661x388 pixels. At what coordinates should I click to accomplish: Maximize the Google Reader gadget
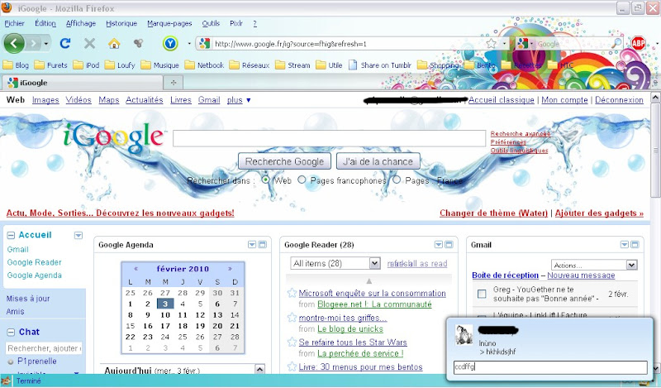(x=449, y=244)
